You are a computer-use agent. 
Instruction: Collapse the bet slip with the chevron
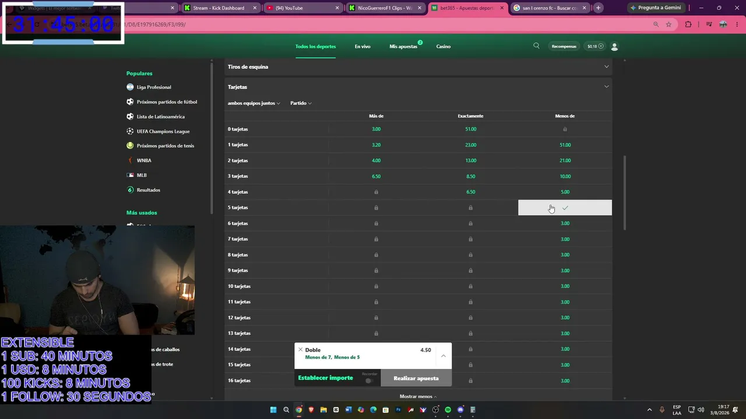(x=444, y=356)
